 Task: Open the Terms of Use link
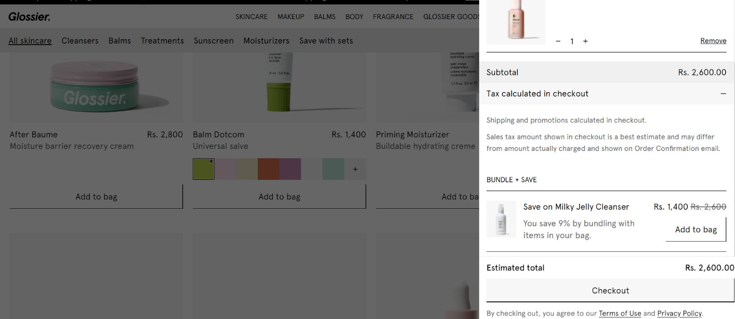coord(620,313)
